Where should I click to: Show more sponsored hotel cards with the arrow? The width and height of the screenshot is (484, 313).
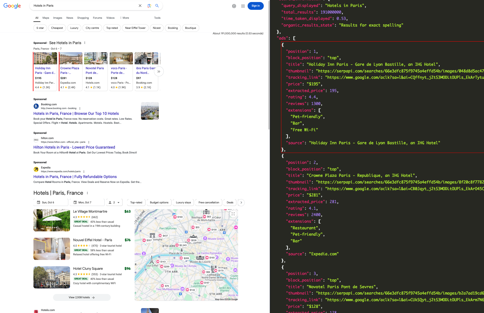click(x=159, y=72)
